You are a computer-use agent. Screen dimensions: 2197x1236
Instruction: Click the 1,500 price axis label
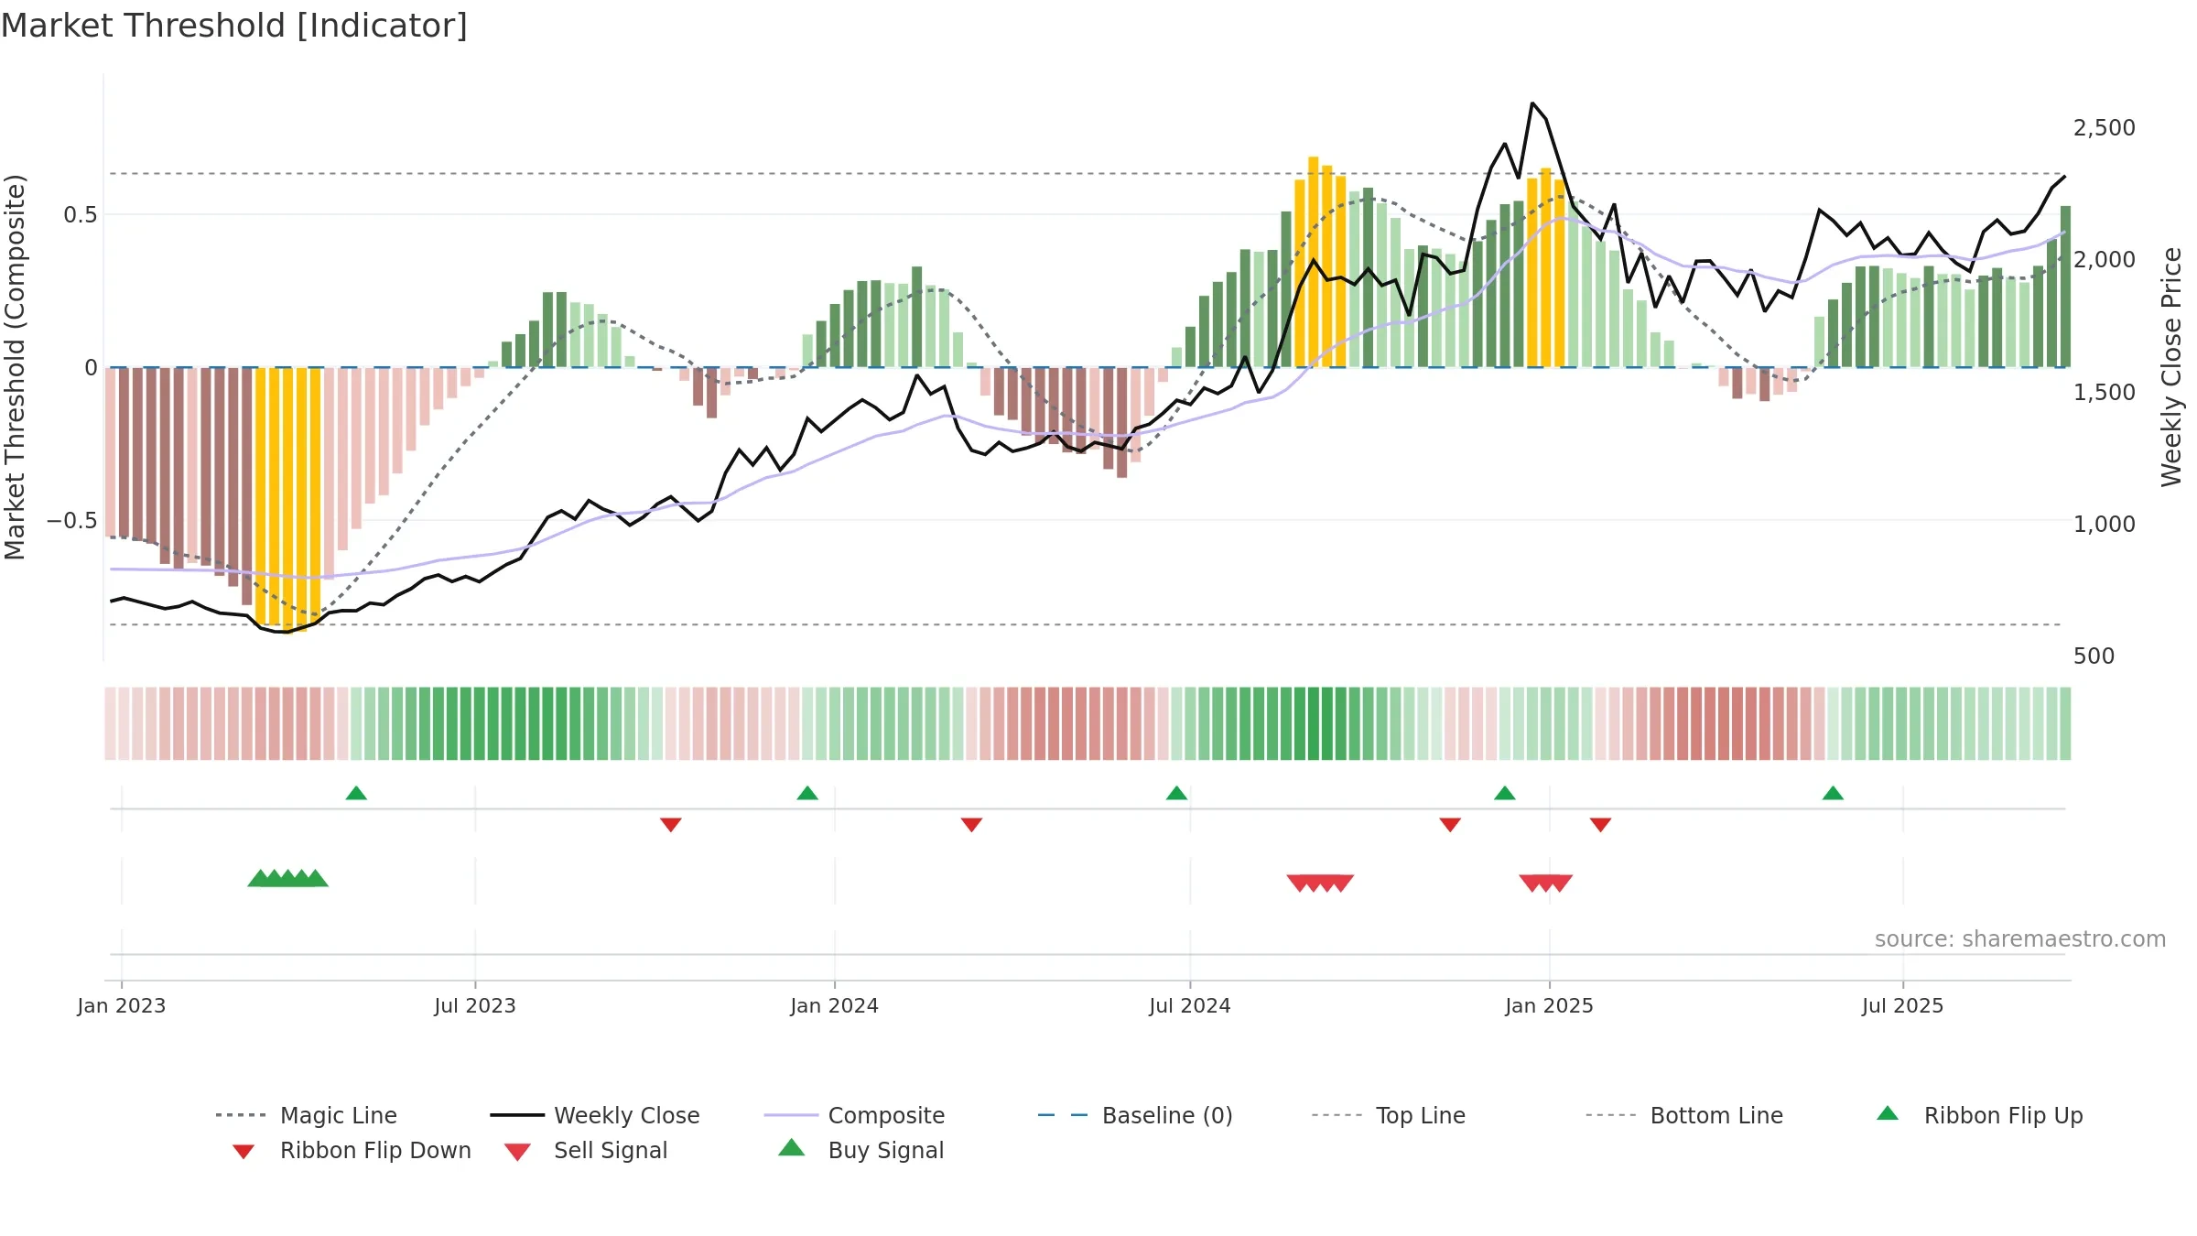click(x=2105, y=392)
